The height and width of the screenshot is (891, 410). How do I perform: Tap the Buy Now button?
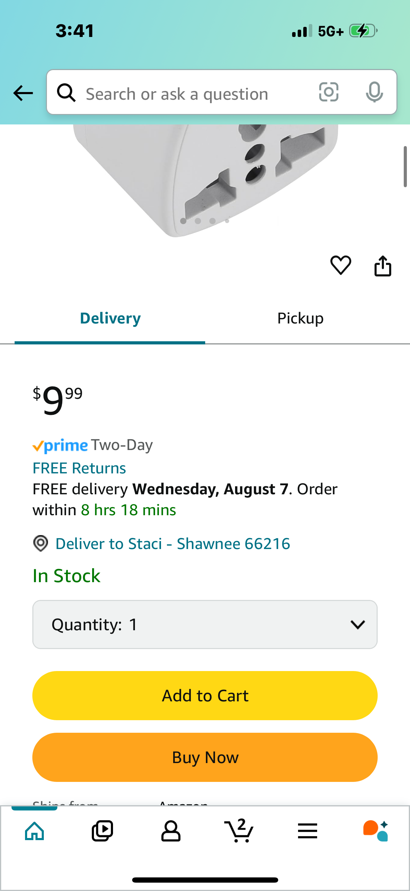pos(205,757)
